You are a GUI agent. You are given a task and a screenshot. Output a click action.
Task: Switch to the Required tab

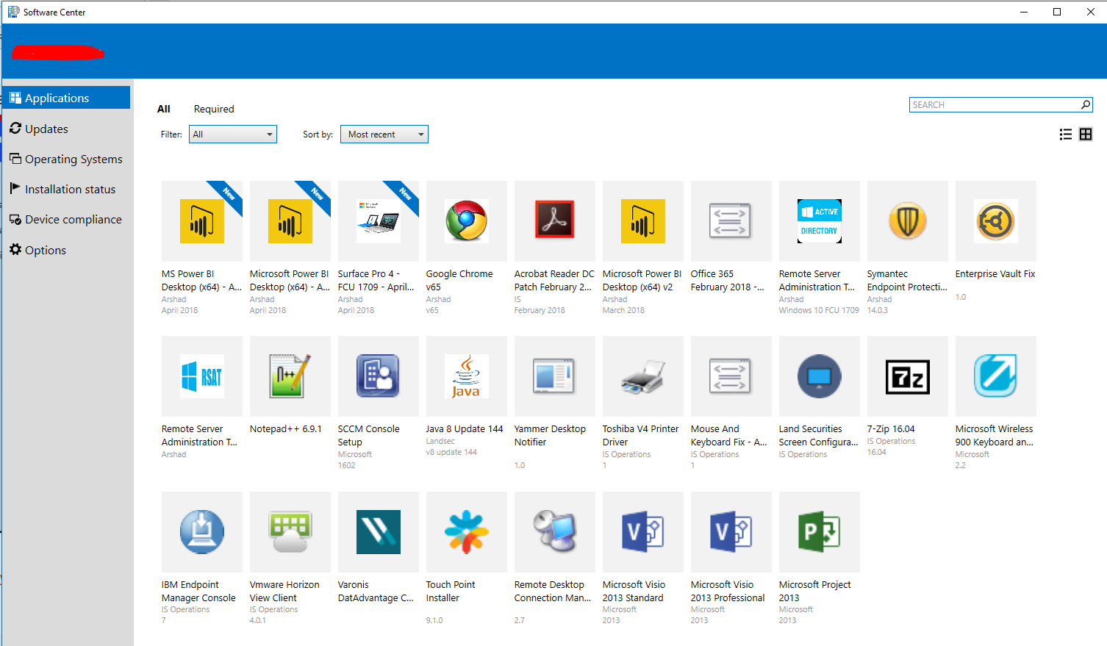point(214,109)
